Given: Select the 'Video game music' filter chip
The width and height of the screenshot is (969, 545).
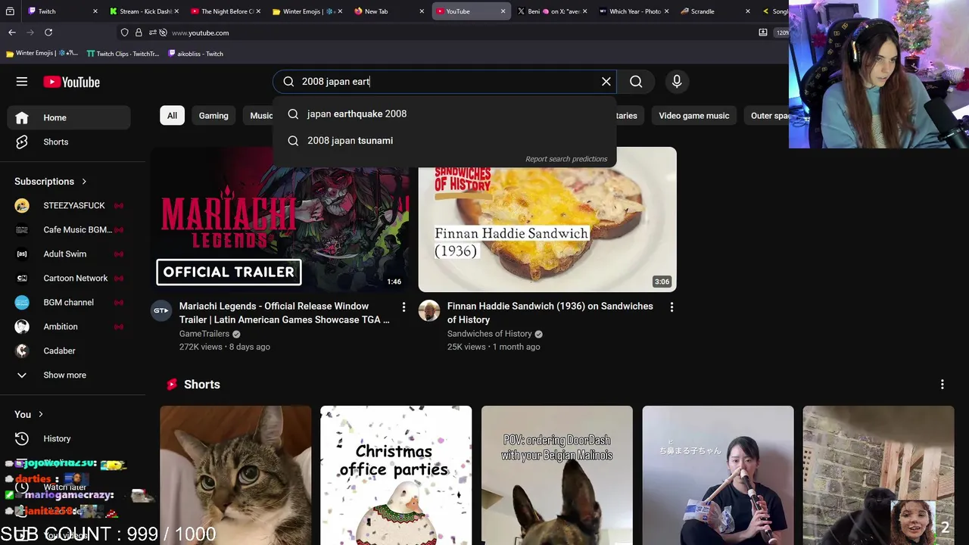Looking at the screenshot, I should click(693, 116).
